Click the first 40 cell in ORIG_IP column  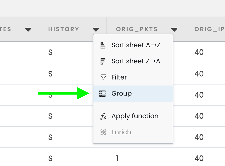point(199,52)
